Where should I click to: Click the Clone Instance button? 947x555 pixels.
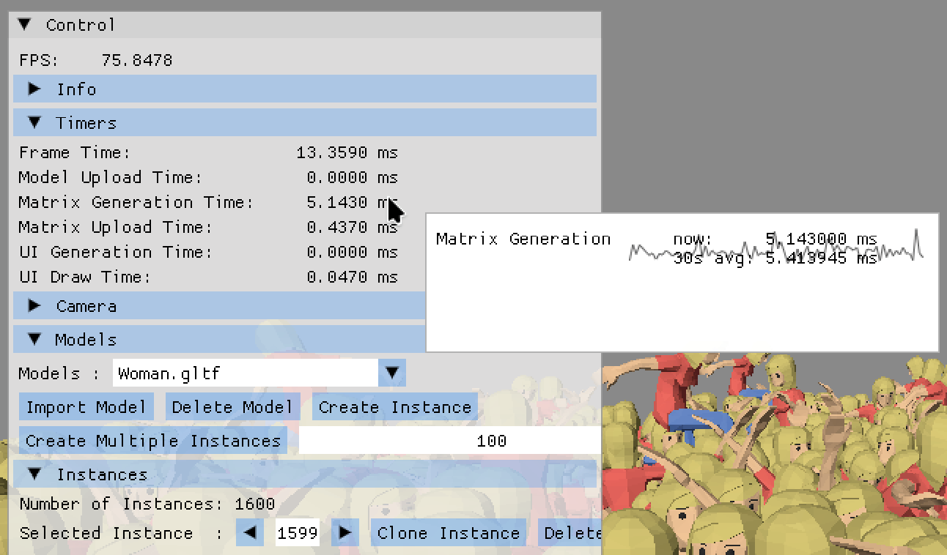pos(449,533)
